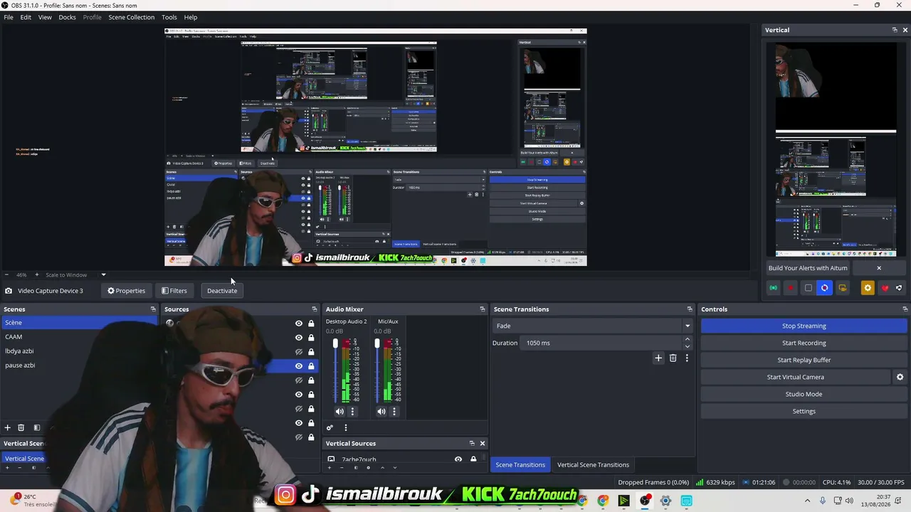Open Audio Mixer bottom three-dot menu

[346, 427]
